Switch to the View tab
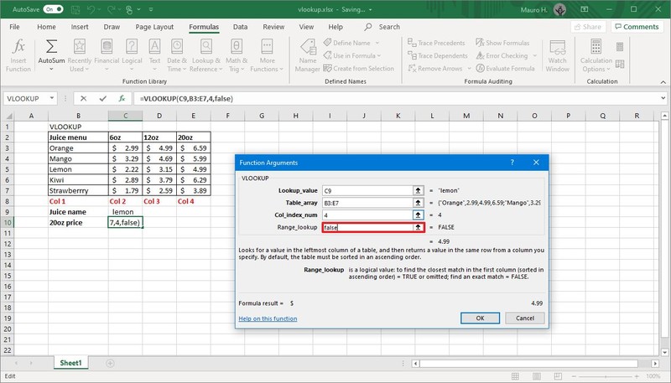The height and width of the screenshot is (383, 671). pyautogui.click(x=306, y=27)
